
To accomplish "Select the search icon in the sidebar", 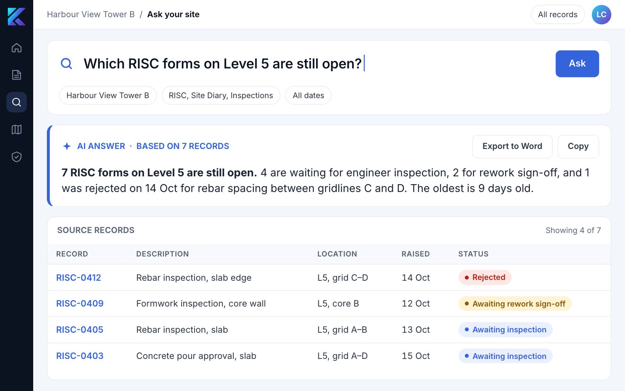I will coord(16,102).
